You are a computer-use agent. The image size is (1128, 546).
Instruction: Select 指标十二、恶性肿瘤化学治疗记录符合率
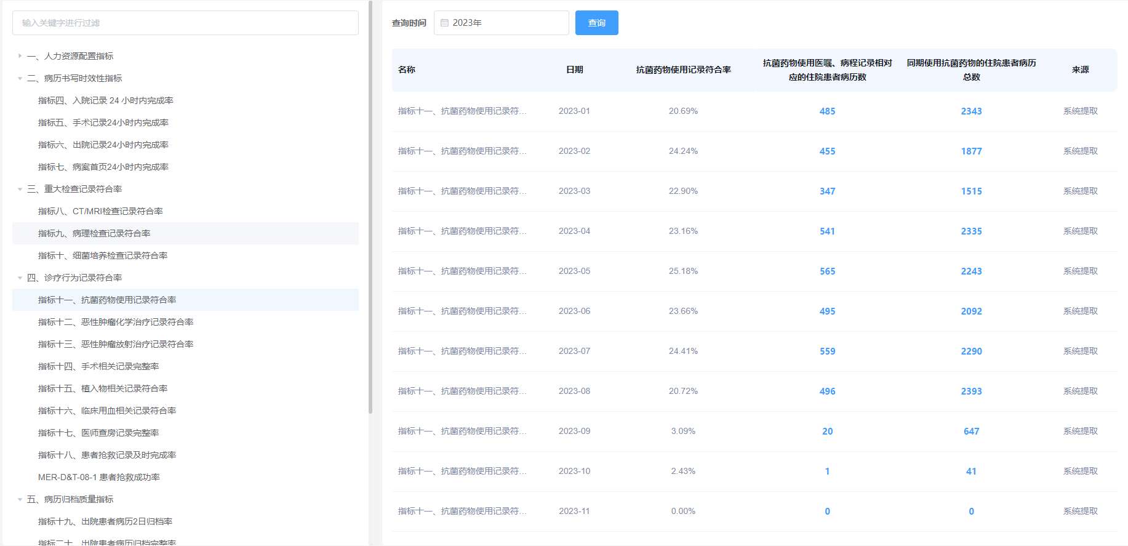pyautogui.click(x=116, y=322)
